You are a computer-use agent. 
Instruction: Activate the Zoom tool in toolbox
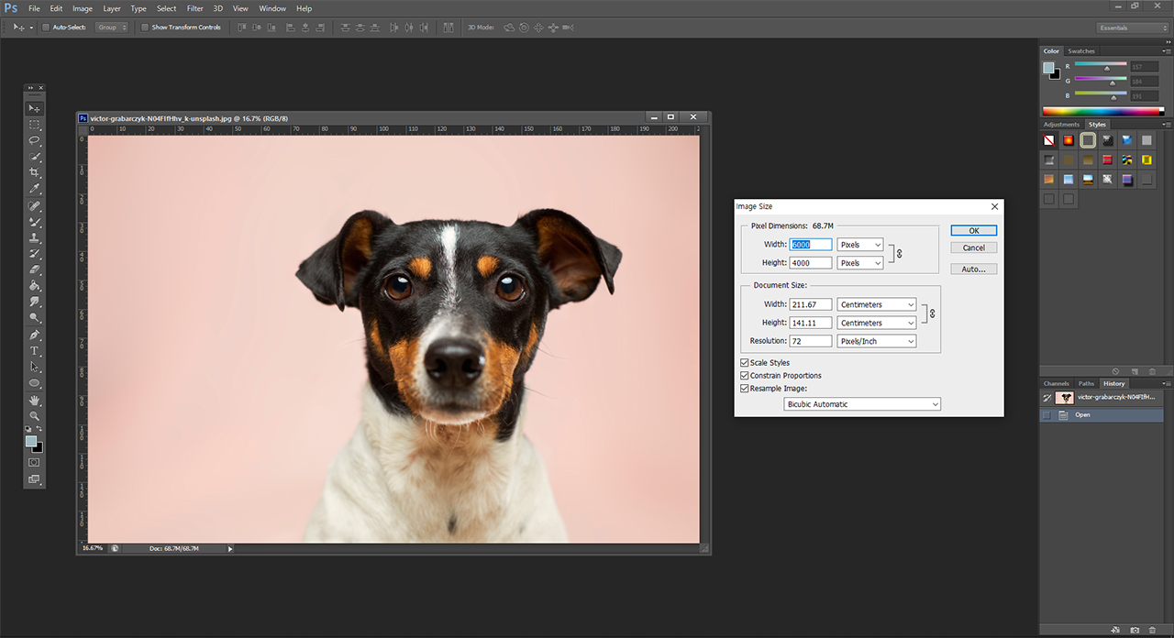point(35,416)
